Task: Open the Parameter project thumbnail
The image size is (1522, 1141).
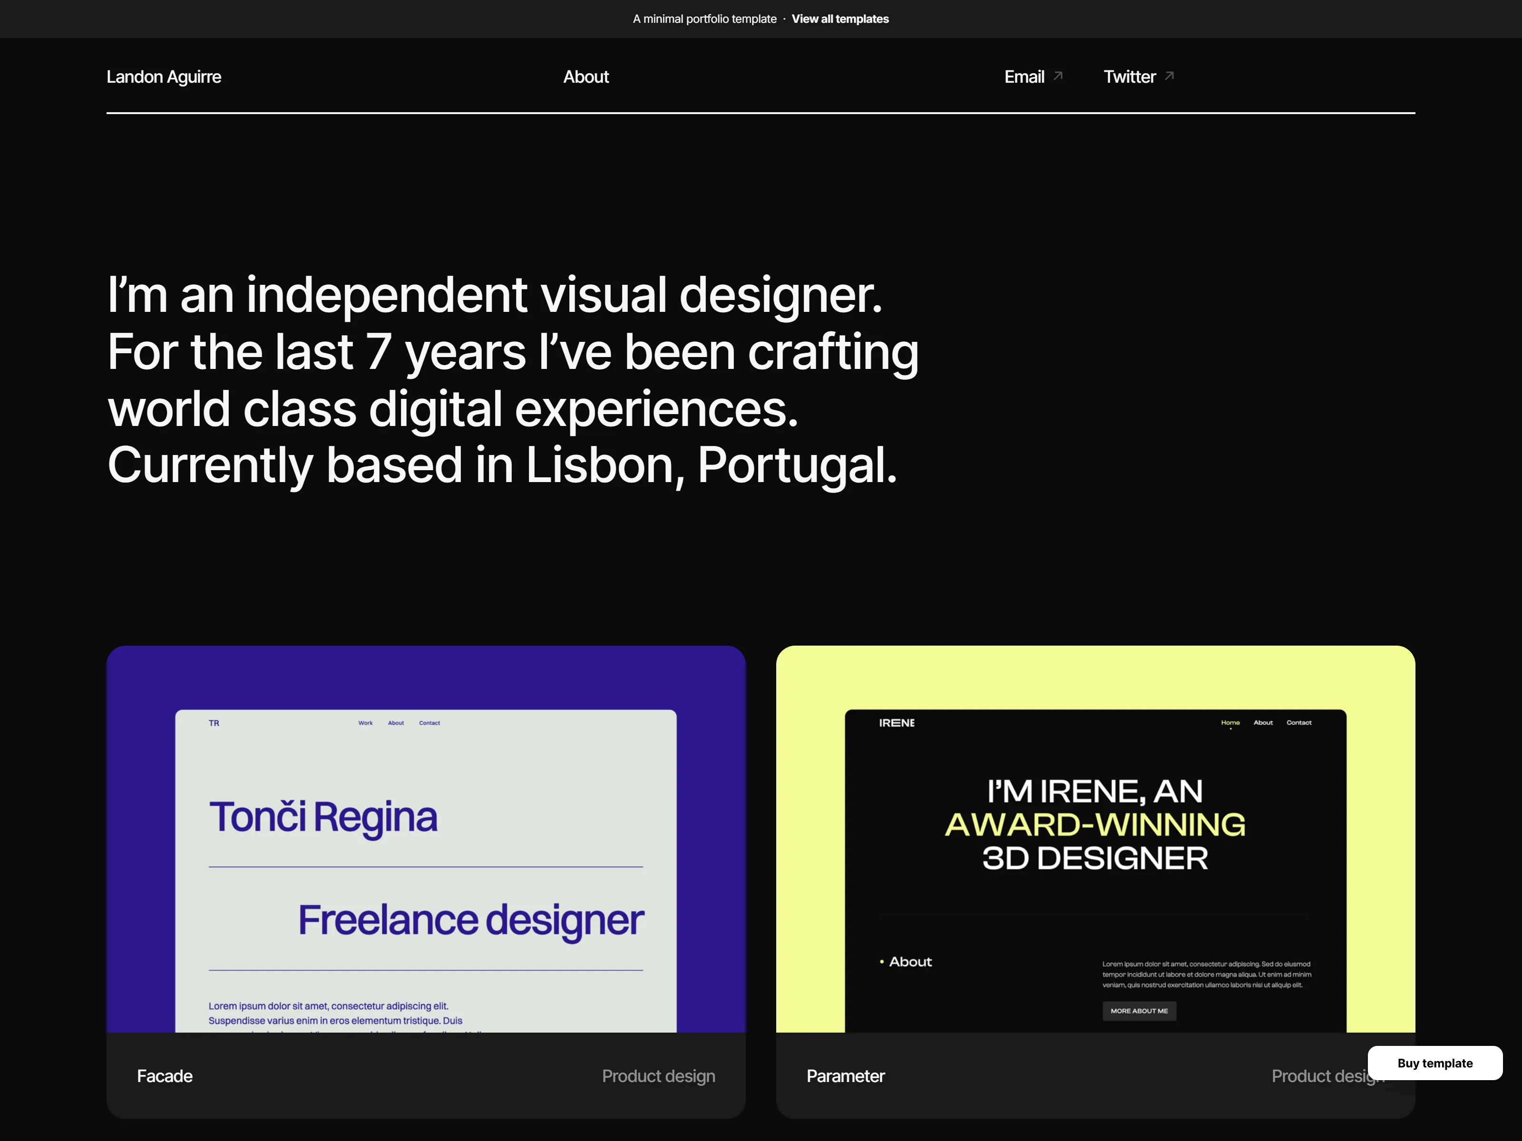Action: point(1095,839)
